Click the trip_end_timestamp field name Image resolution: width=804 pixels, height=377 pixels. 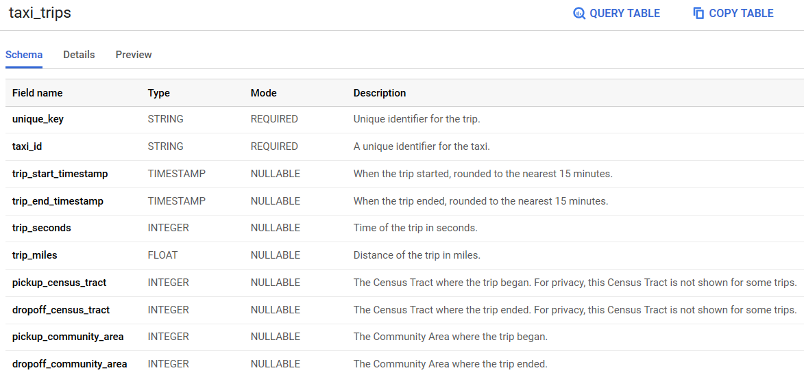coord(58,201)
